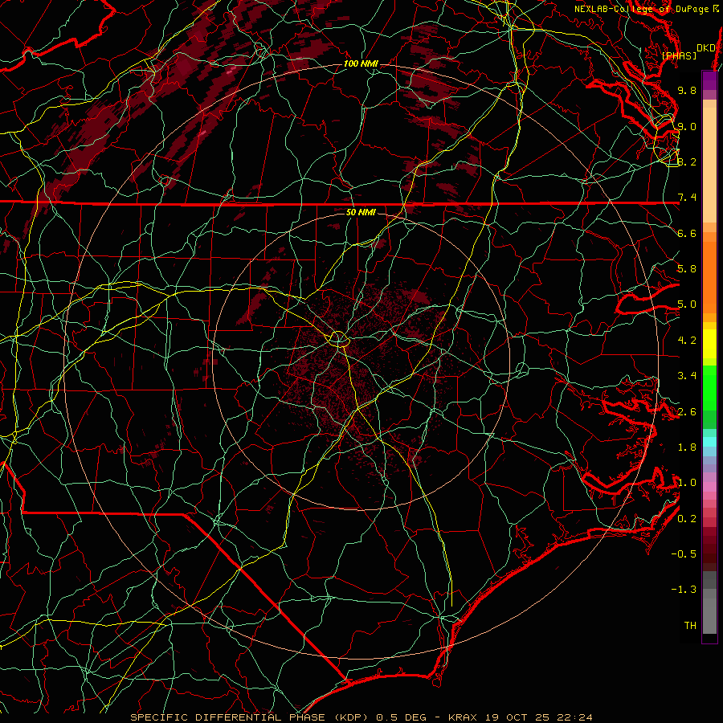This screenshot has width=723, height=723.
Task: Click the 5.8 scale value
Action: pos(687,269)
